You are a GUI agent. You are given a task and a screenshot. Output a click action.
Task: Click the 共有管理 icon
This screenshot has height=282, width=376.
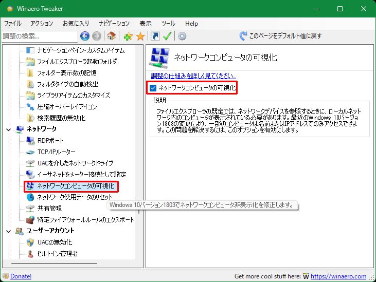click(x=30, y=209)
